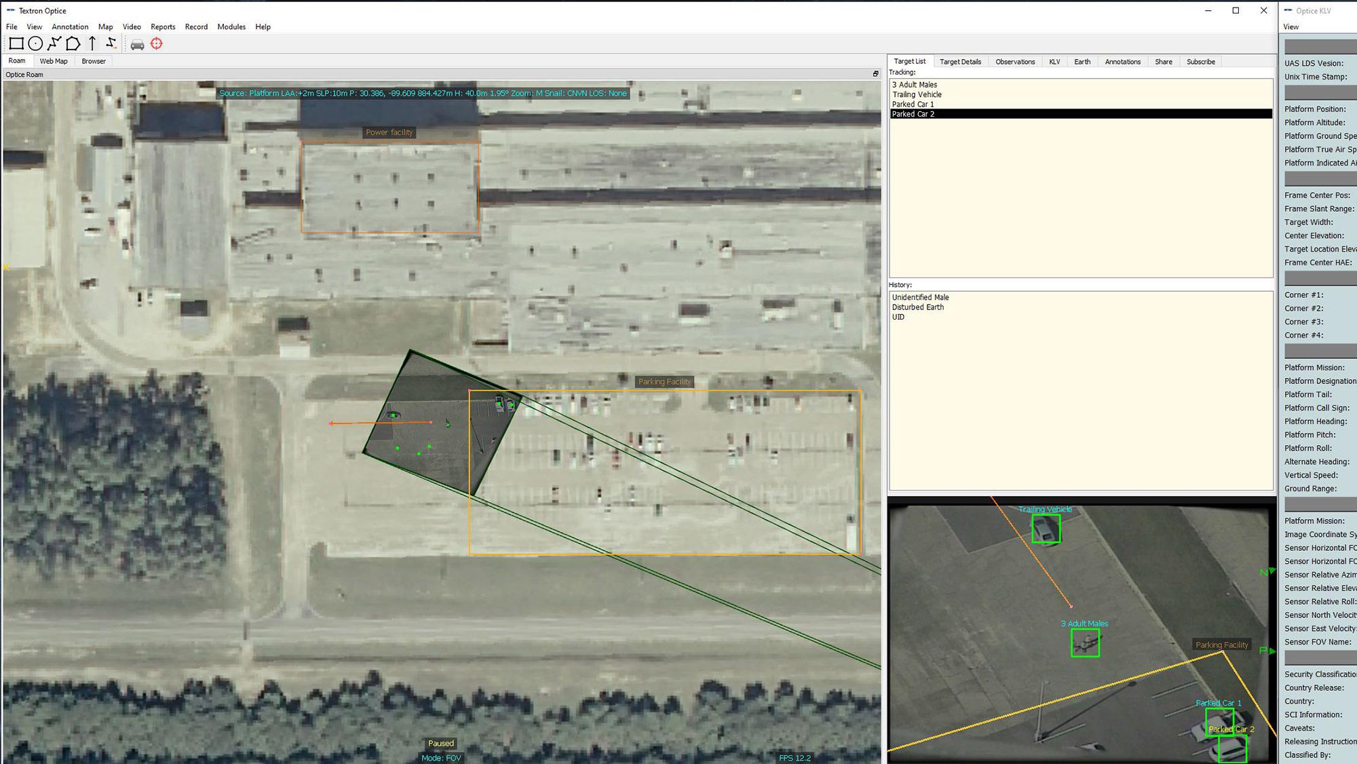Image resolution: width=1357 pixels, height=764 pixels.
Task: Undock the Optice Roam panel
Action: (x=875, y=74)
